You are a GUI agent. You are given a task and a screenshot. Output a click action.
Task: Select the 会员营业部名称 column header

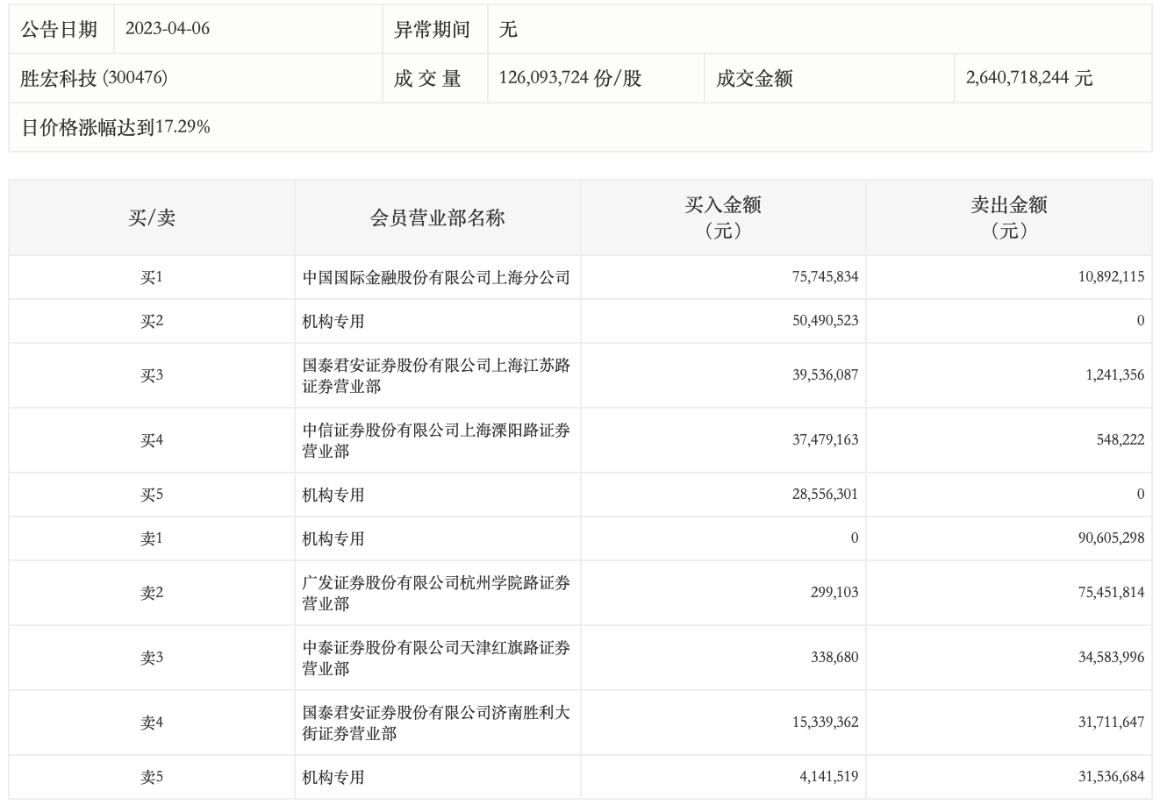pyautogui.click(x=437, y=217)
